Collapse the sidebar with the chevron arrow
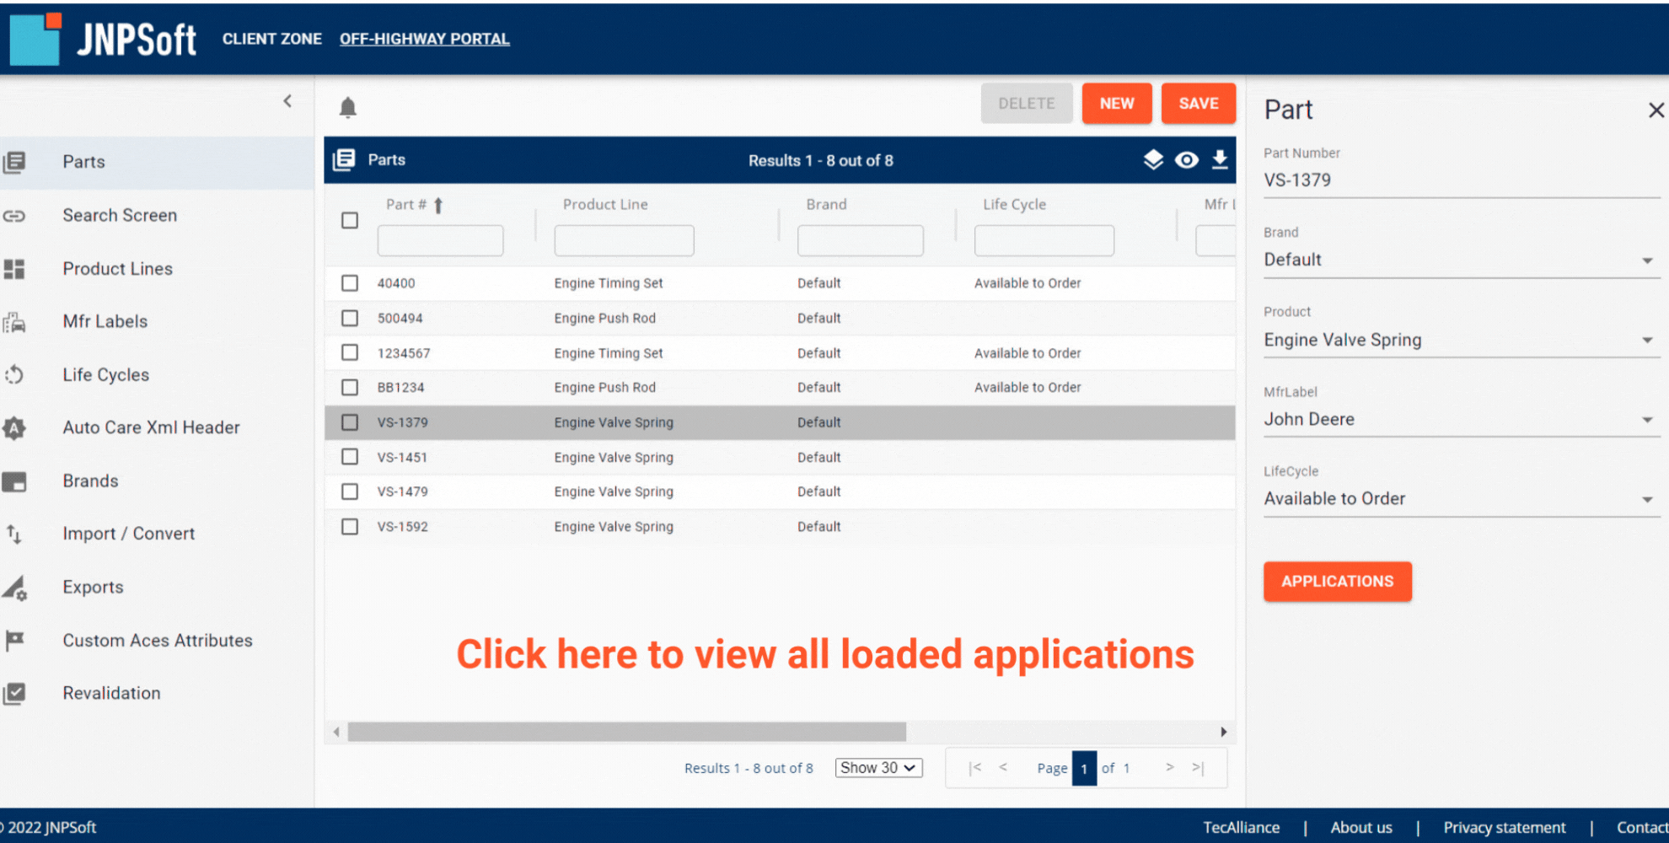 pos(287,101)
